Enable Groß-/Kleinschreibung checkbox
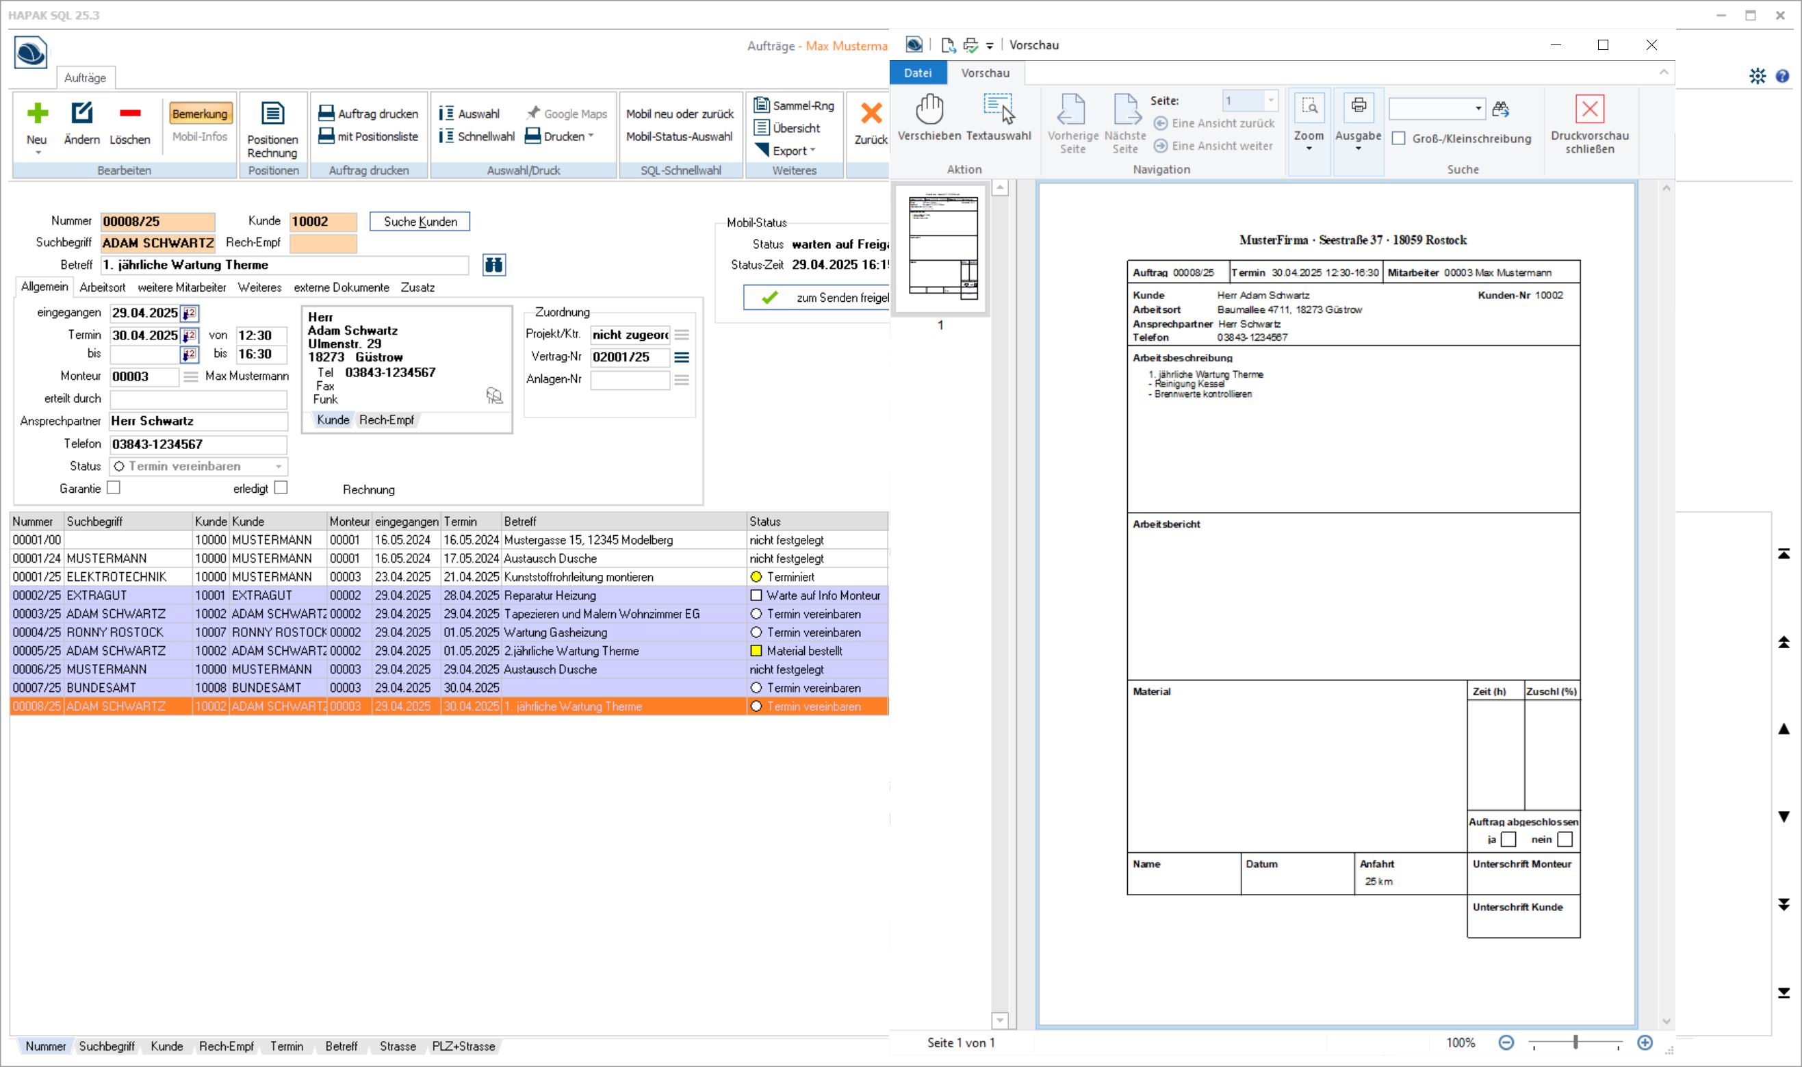This screenshot has height=1067, width=1802. coord(1399,139)
